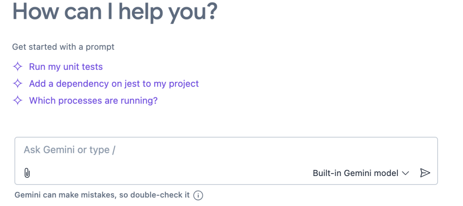Click the sparkle icon beside the jest dependency prompt

point(17,84)
